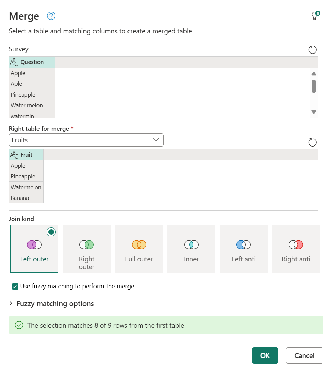Uncheck Use fuzzy matching checkbox
Screen dimensions: 335x374
click(15, 286)
